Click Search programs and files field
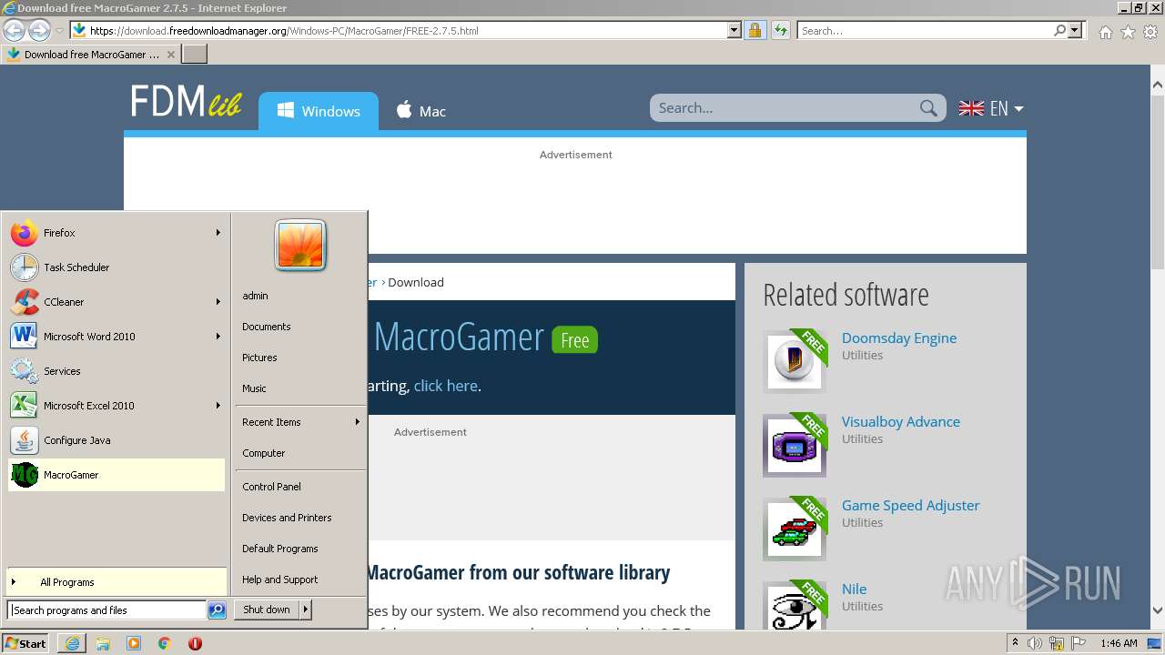Screen dimensions: 1165x655 pyautogui.click(x=106, y=610)
